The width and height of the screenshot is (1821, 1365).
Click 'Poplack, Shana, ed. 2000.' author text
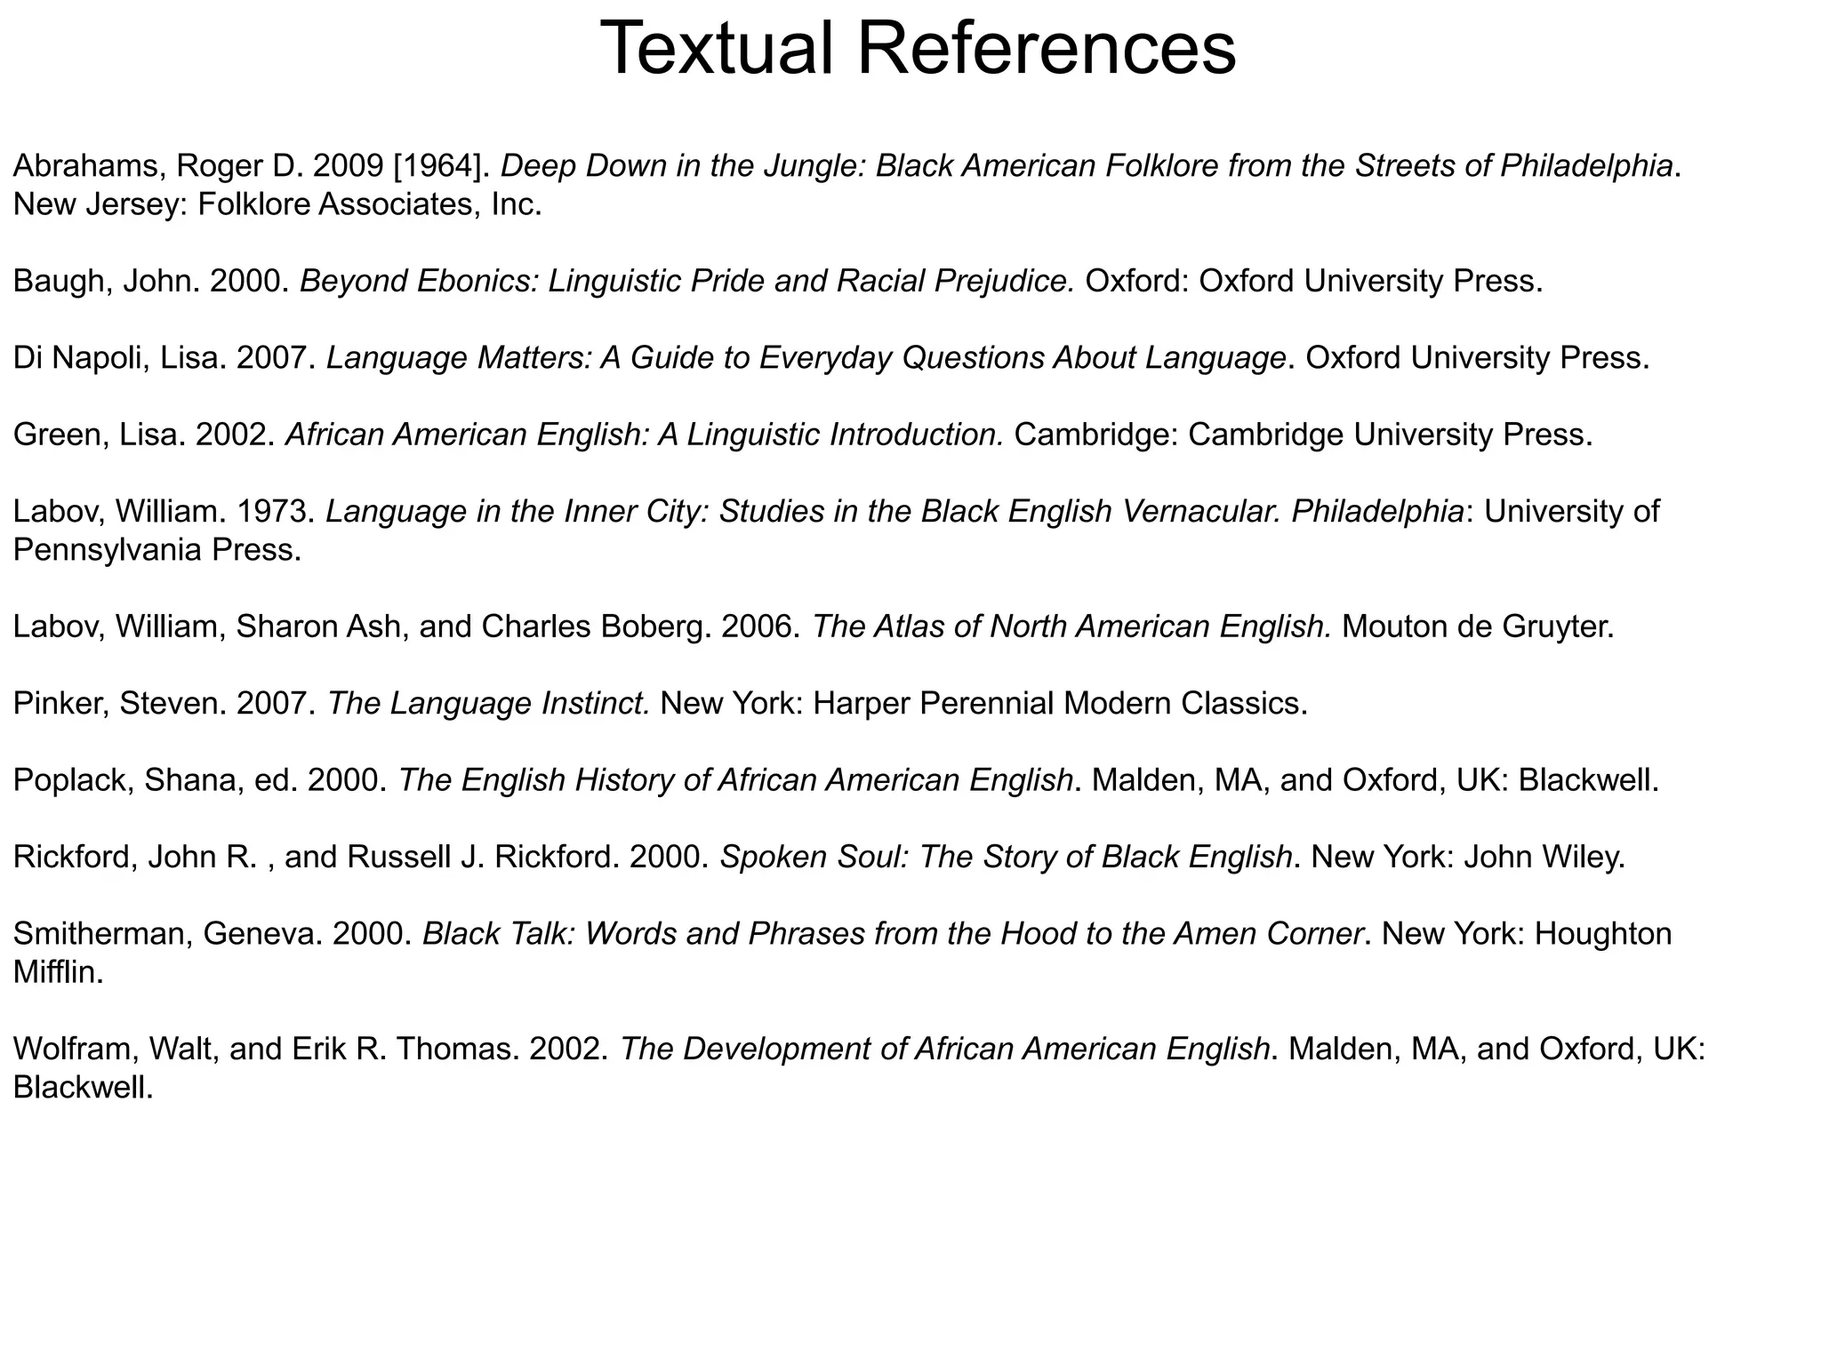pos(200,781)
